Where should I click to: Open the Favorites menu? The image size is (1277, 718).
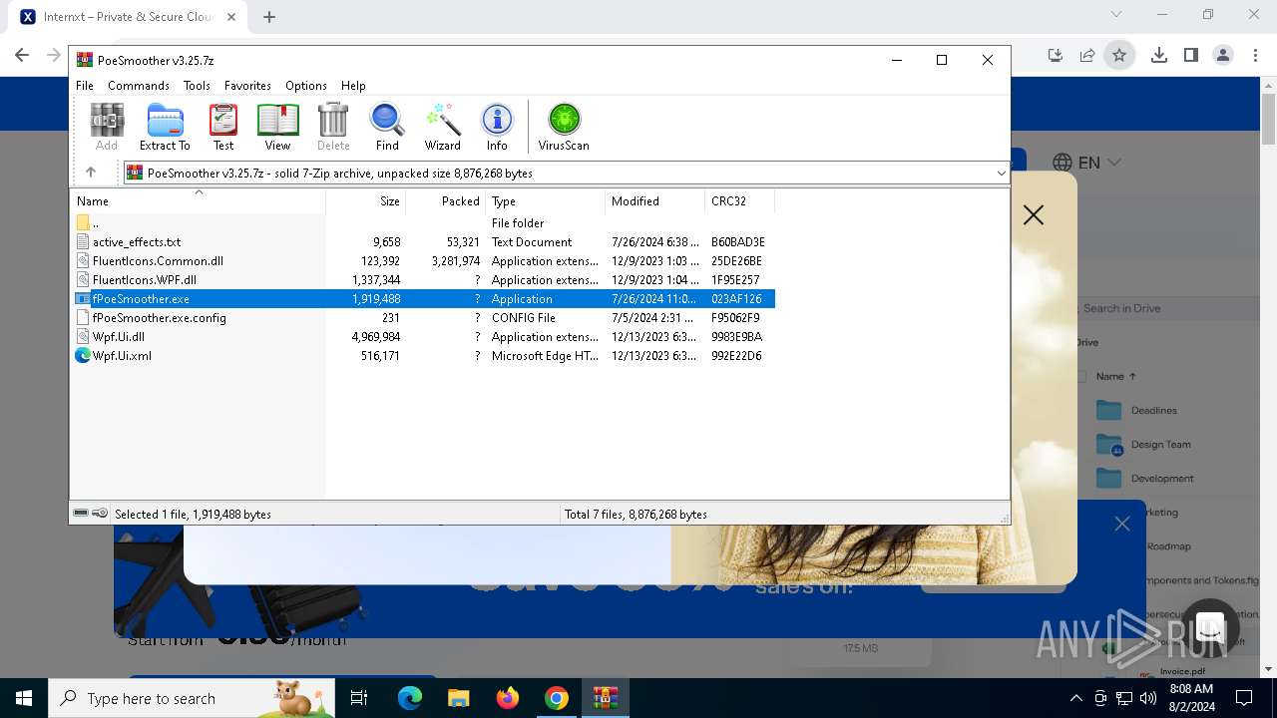247,86
